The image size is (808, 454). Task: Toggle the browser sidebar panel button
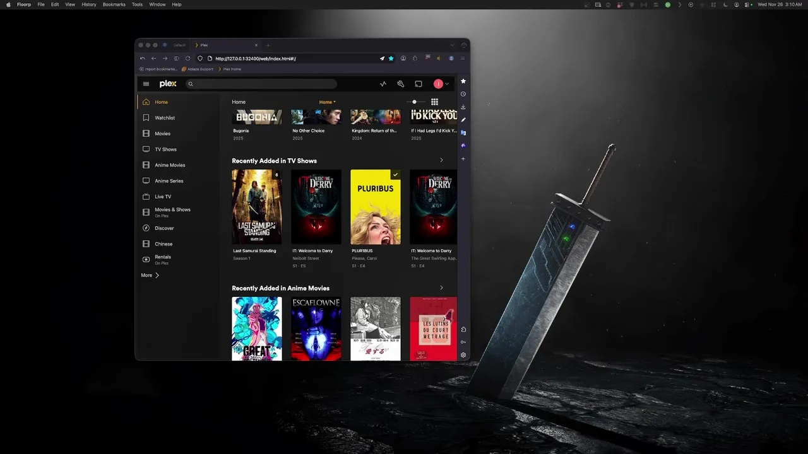coord(176,59)
